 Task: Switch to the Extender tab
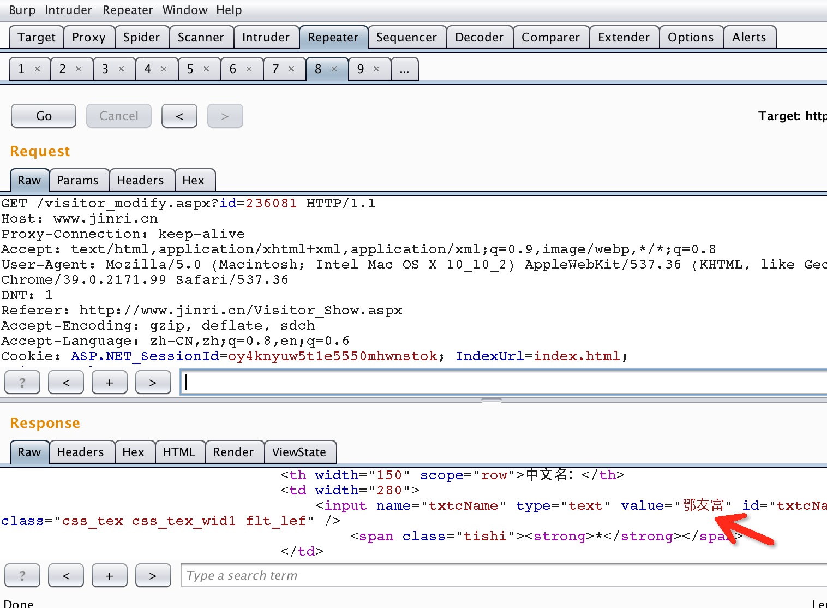(624, 37)
